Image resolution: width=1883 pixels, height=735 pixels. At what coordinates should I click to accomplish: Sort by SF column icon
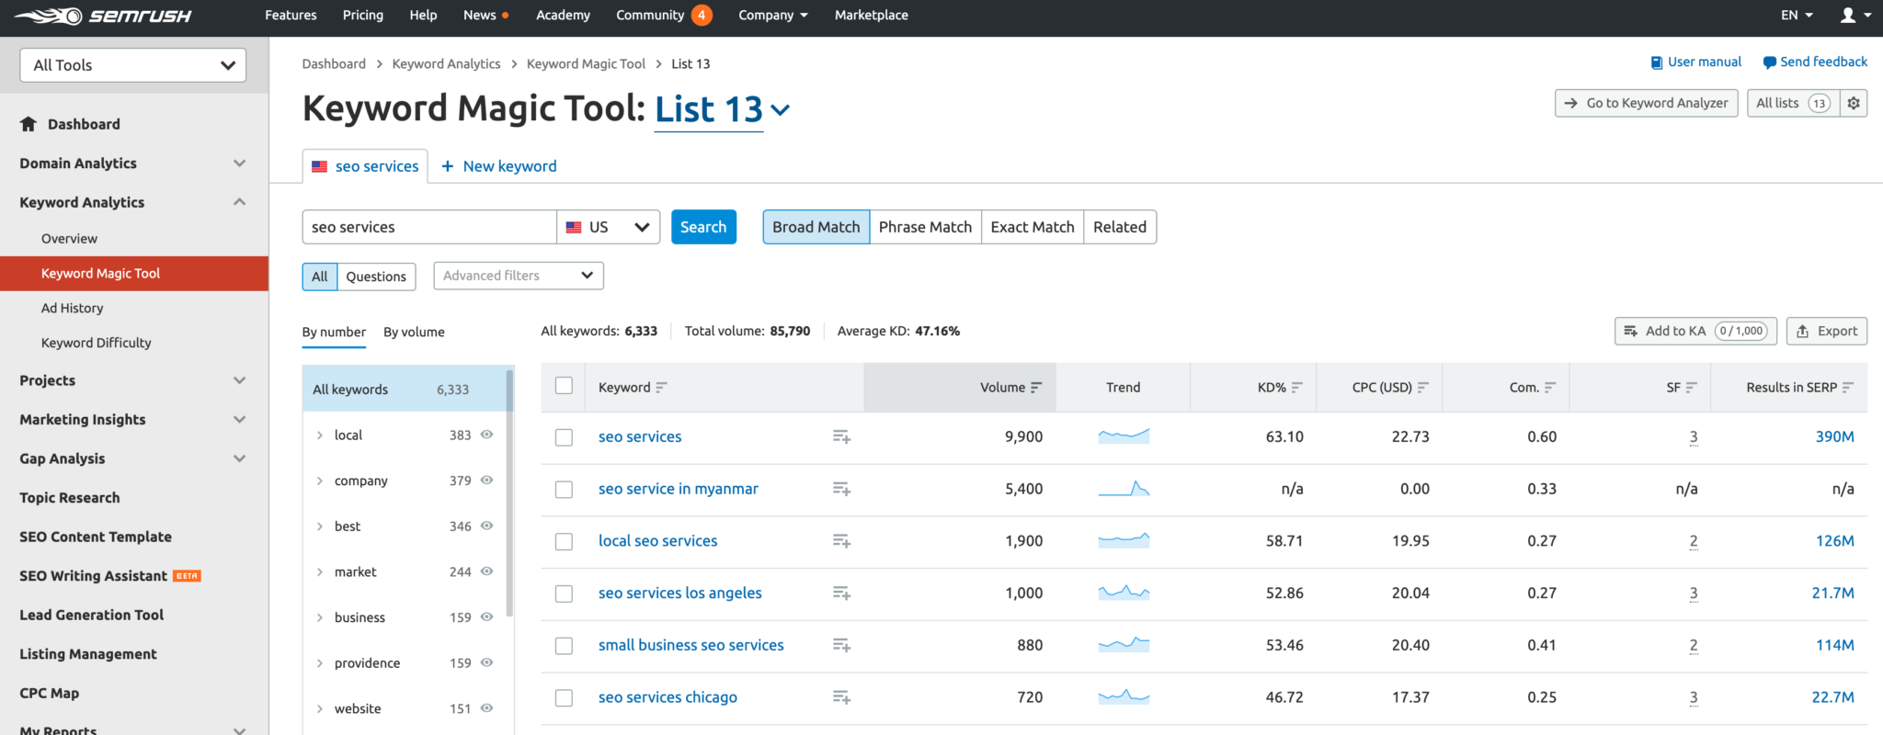click(1691, 388)
